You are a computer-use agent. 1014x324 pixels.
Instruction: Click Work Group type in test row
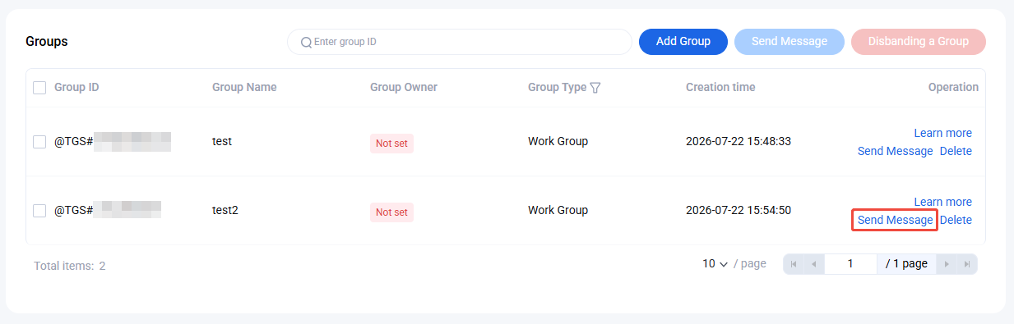(558, 141)
